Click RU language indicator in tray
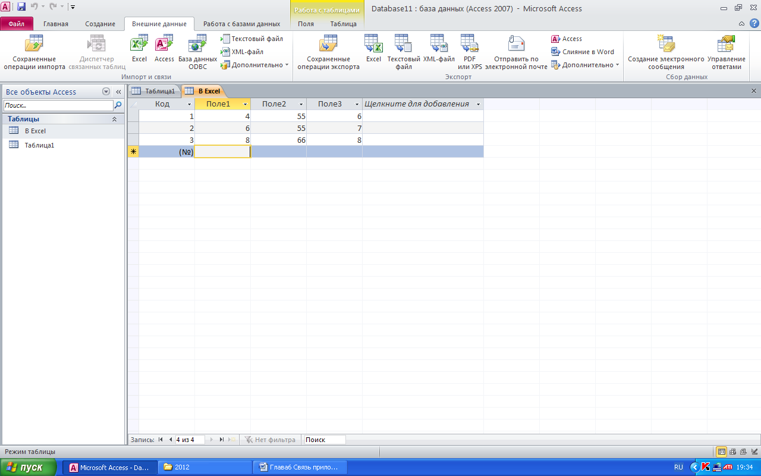Screen dimensions: 761x476 coord(679,468)
